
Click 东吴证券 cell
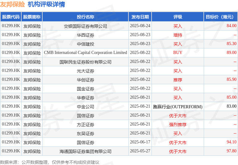[86, 134]
